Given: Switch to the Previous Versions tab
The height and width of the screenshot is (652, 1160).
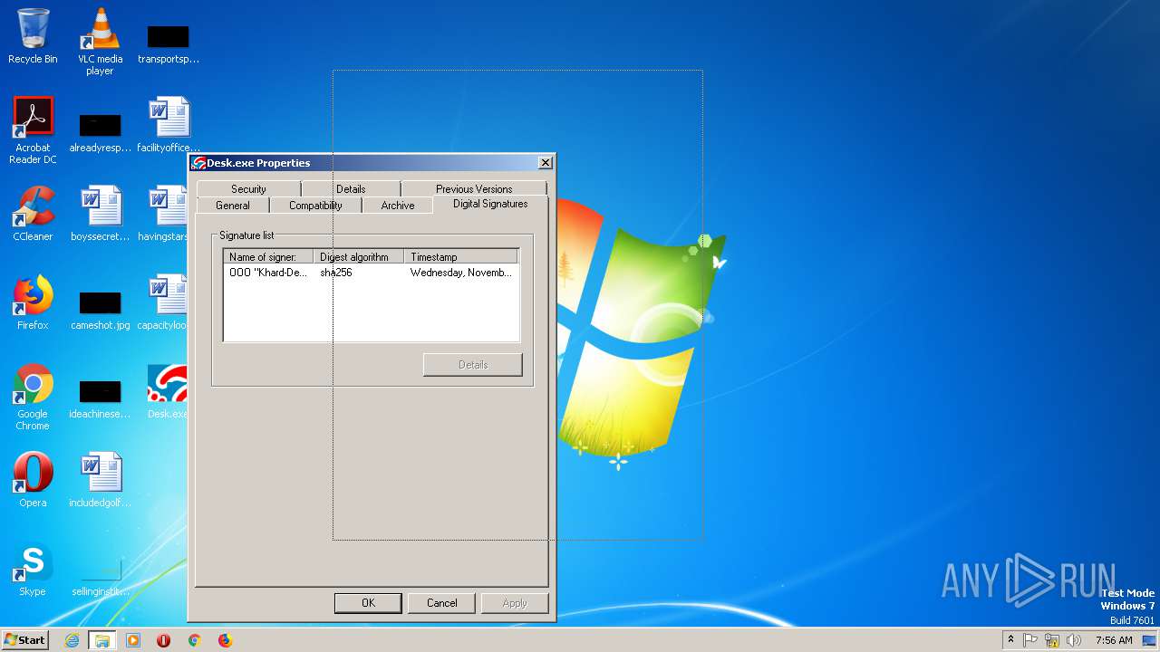Looking at the screenshot, I should 474,189.
